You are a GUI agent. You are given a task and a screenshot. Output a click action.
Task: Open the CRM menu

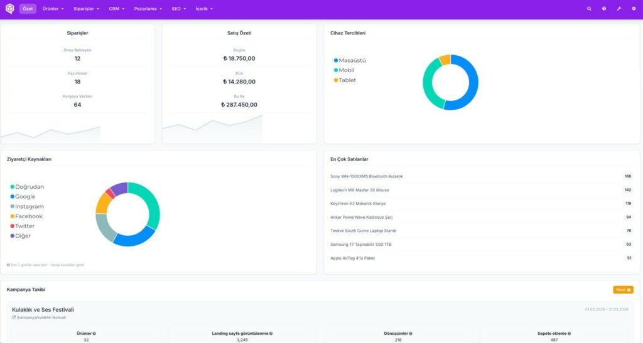(x=116, y=9)
